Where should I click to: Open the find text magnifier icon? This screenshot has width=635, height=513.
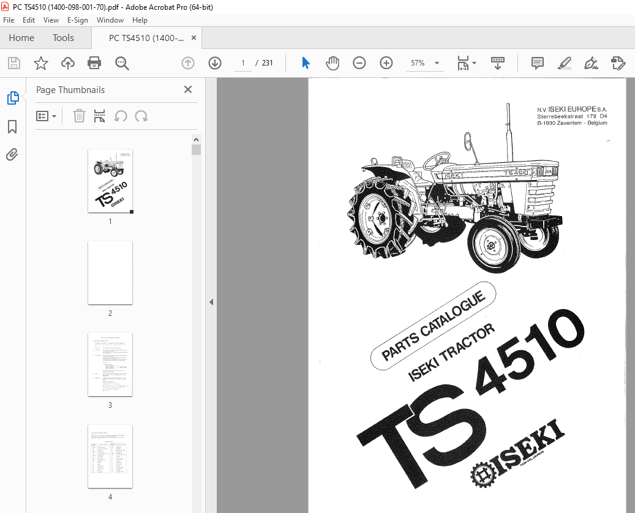point(122,63)
